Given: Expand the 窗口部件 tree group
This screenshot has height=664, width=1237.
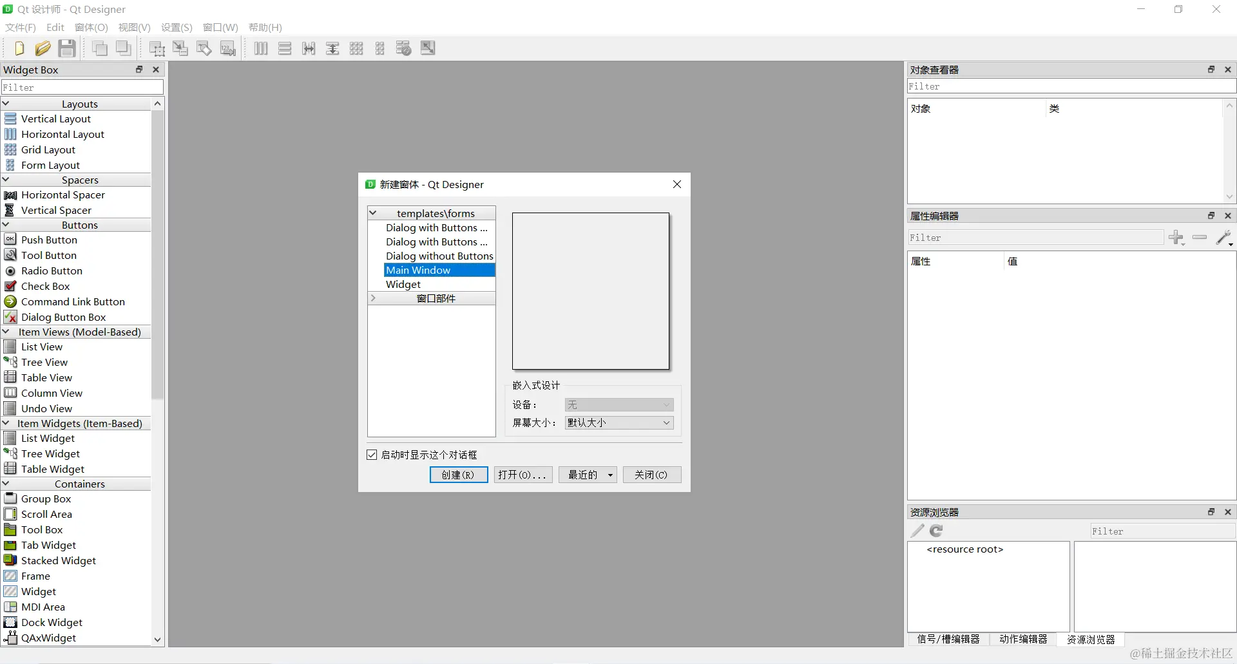Looking at the screenshot, I should [372, 298].
